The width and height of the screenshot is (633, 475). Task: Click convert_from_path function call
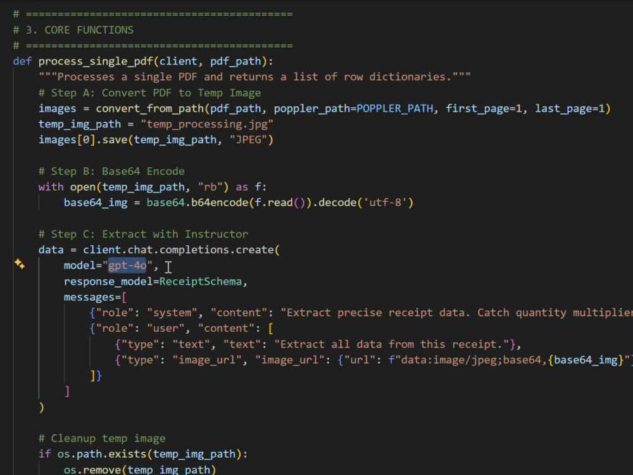point(150,109)
